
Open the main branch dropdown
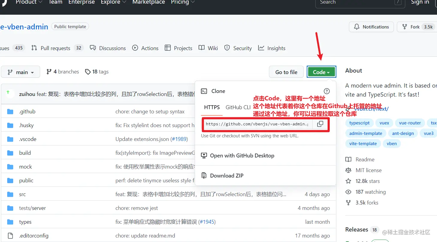click(x=20, y=72)
